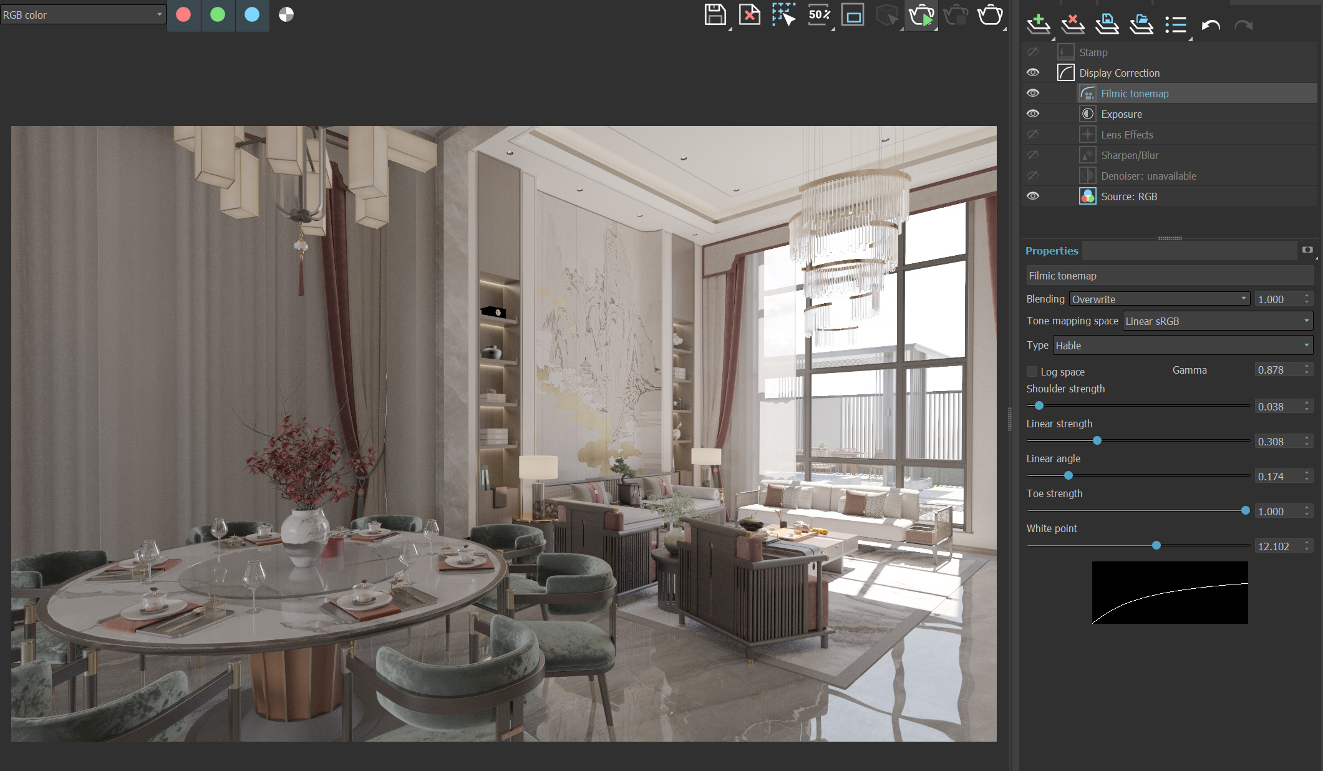Screen dimensions: 1323x771
Task: Click the Exposure layer icon
Action: tap(1088, 114)
